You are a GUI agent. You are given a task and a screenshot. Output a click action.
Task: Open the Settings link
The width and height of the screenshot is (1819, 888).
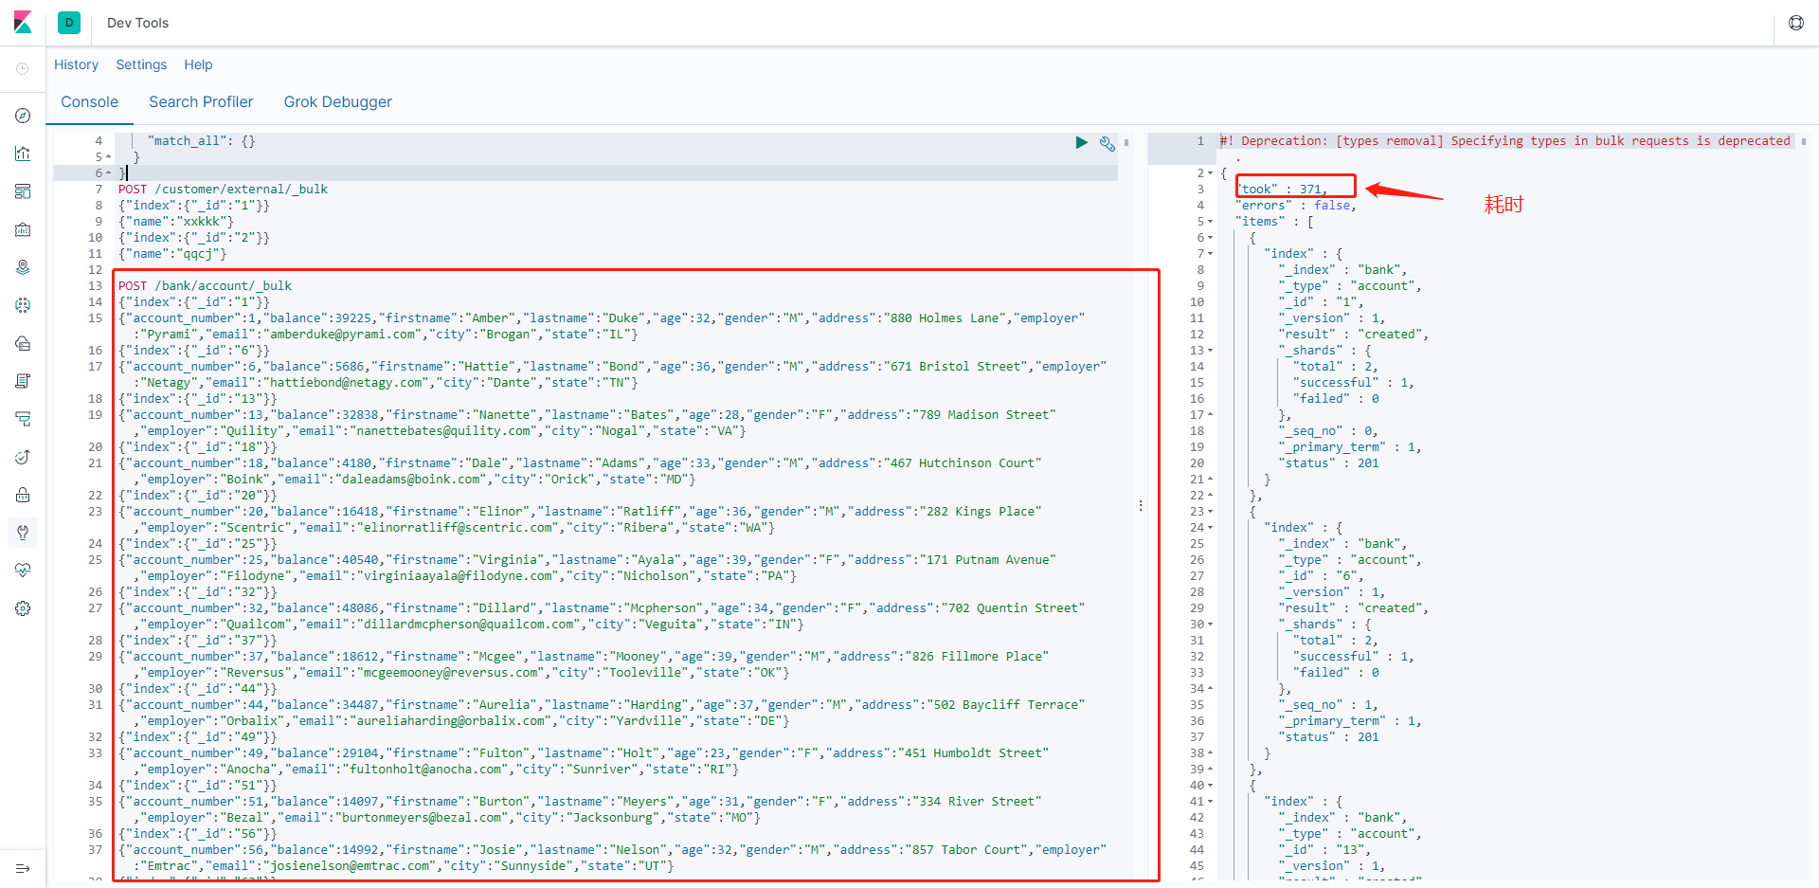pos(141,64)
